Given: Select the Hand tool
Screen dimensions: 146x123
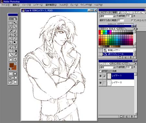Looking at the screenshot, I should tap(11, 59).
